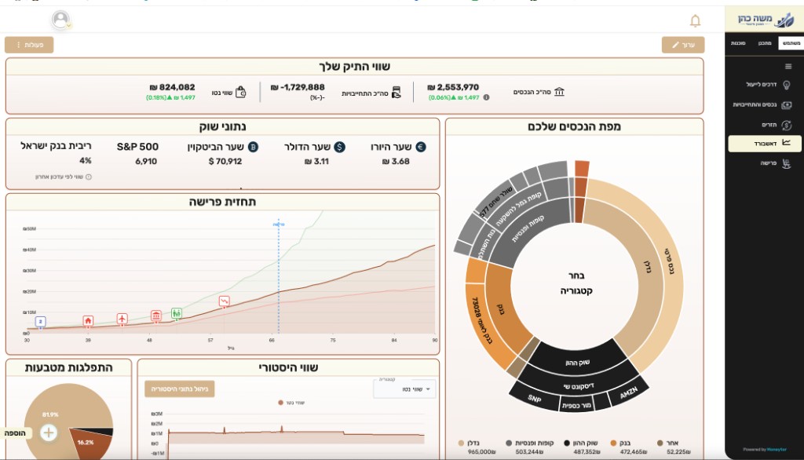This screenshot has width=804, height=460.
Task: Click the bank building icon for סה"כ הנכסים
Action: click(559, 92)
